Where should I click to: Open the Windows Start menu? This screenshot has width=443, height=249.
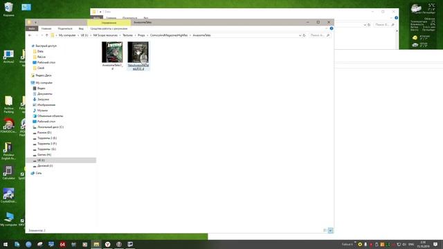tap(6, 244)
